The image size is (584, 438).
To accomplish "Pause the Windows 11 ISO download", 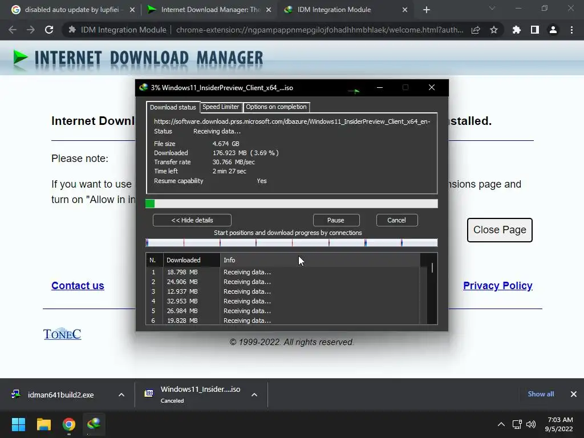I will [336, 220].
